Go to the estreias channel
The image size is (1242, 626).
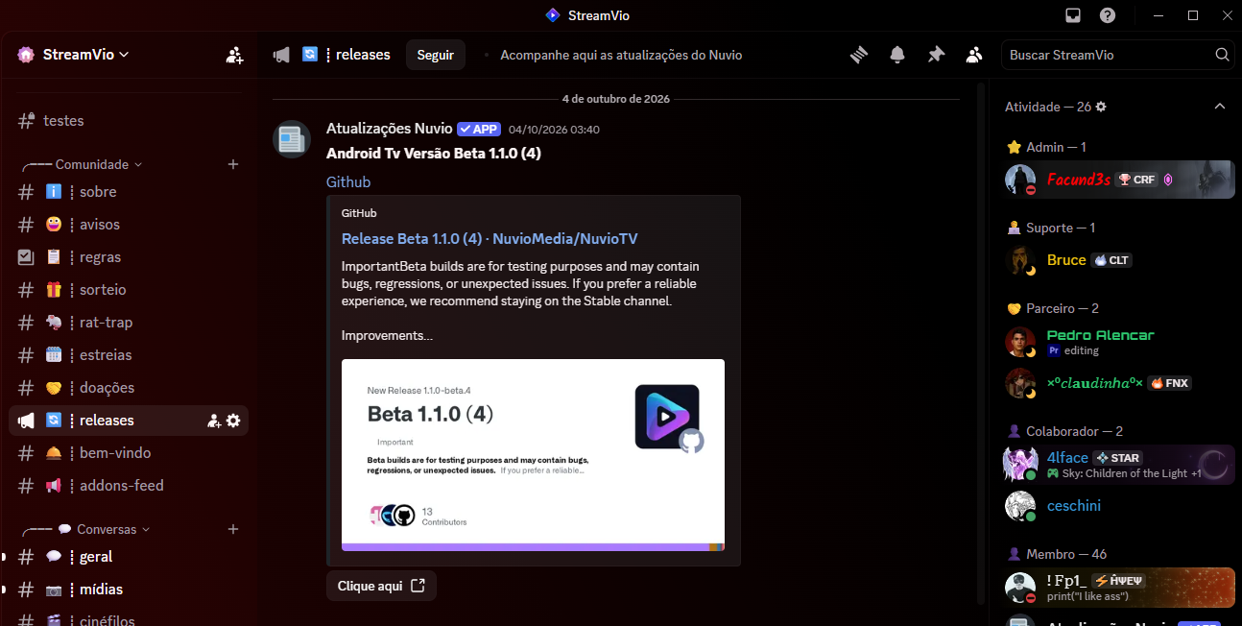click(x=129, y=355)
